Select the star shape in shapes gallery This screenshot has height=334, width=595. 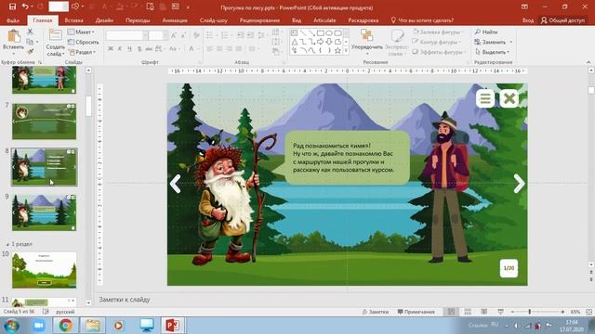coord(337,50)
